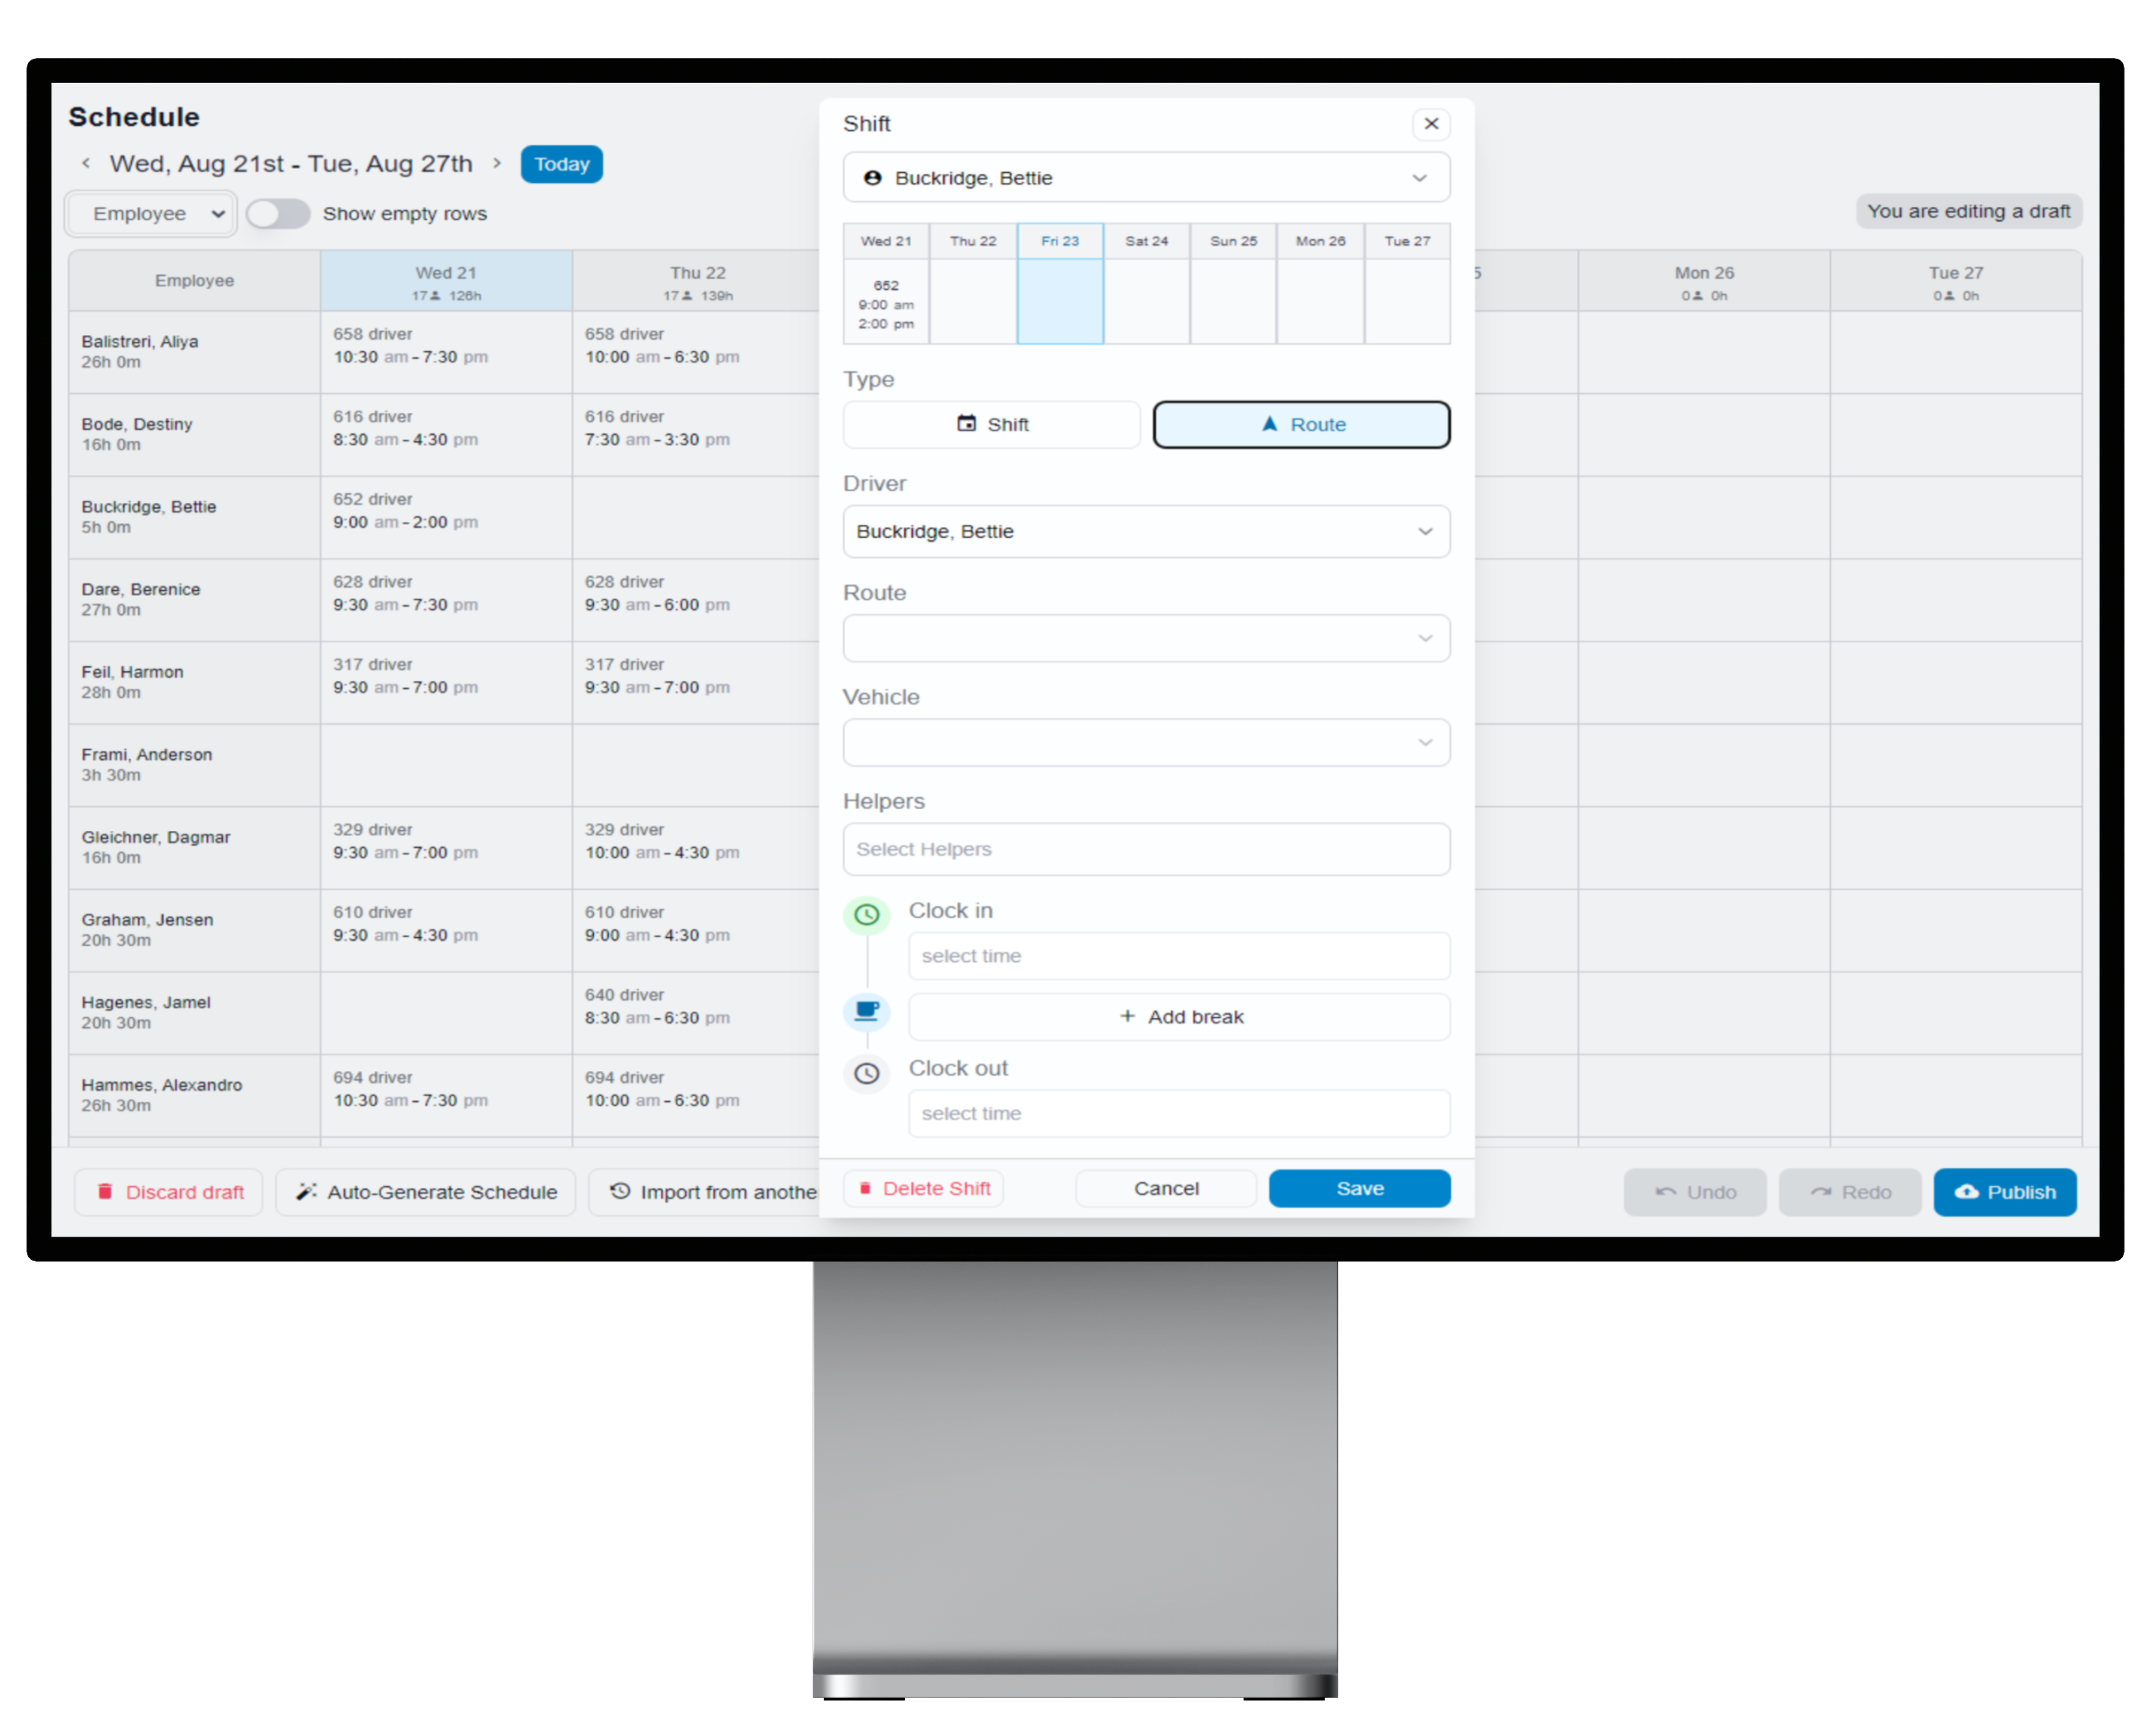2156x1735 pixels.
Task: Expand the empty Route dropdown
Action: point(1146,639)
